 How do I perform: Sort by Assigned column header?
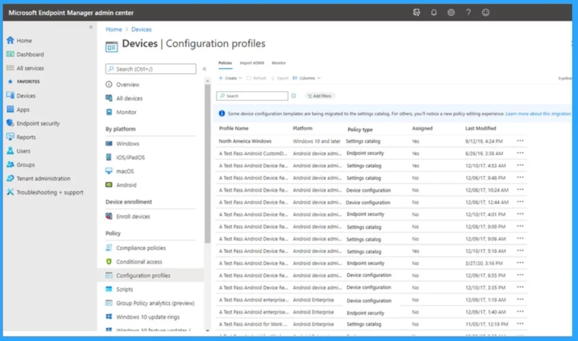point(422,129)
